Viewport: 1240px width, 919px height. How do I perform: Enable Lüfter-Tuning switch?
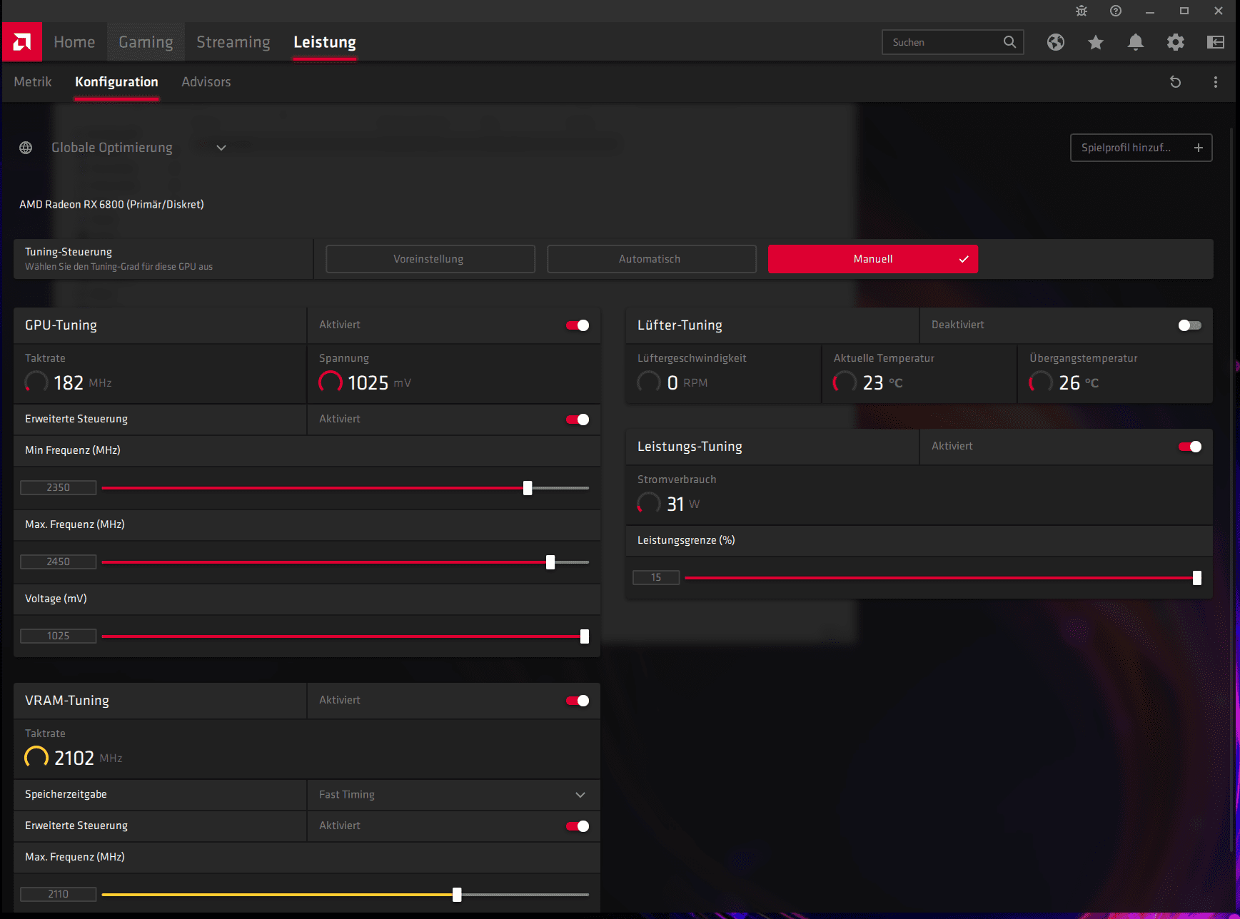point(1190,325)
